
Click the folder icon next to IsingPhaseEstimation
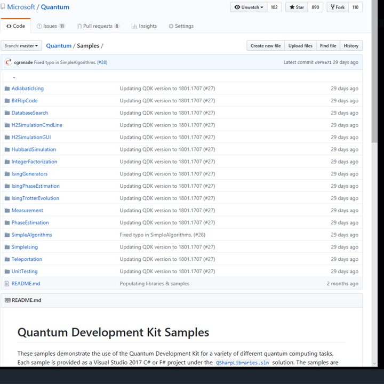(7, 186)
